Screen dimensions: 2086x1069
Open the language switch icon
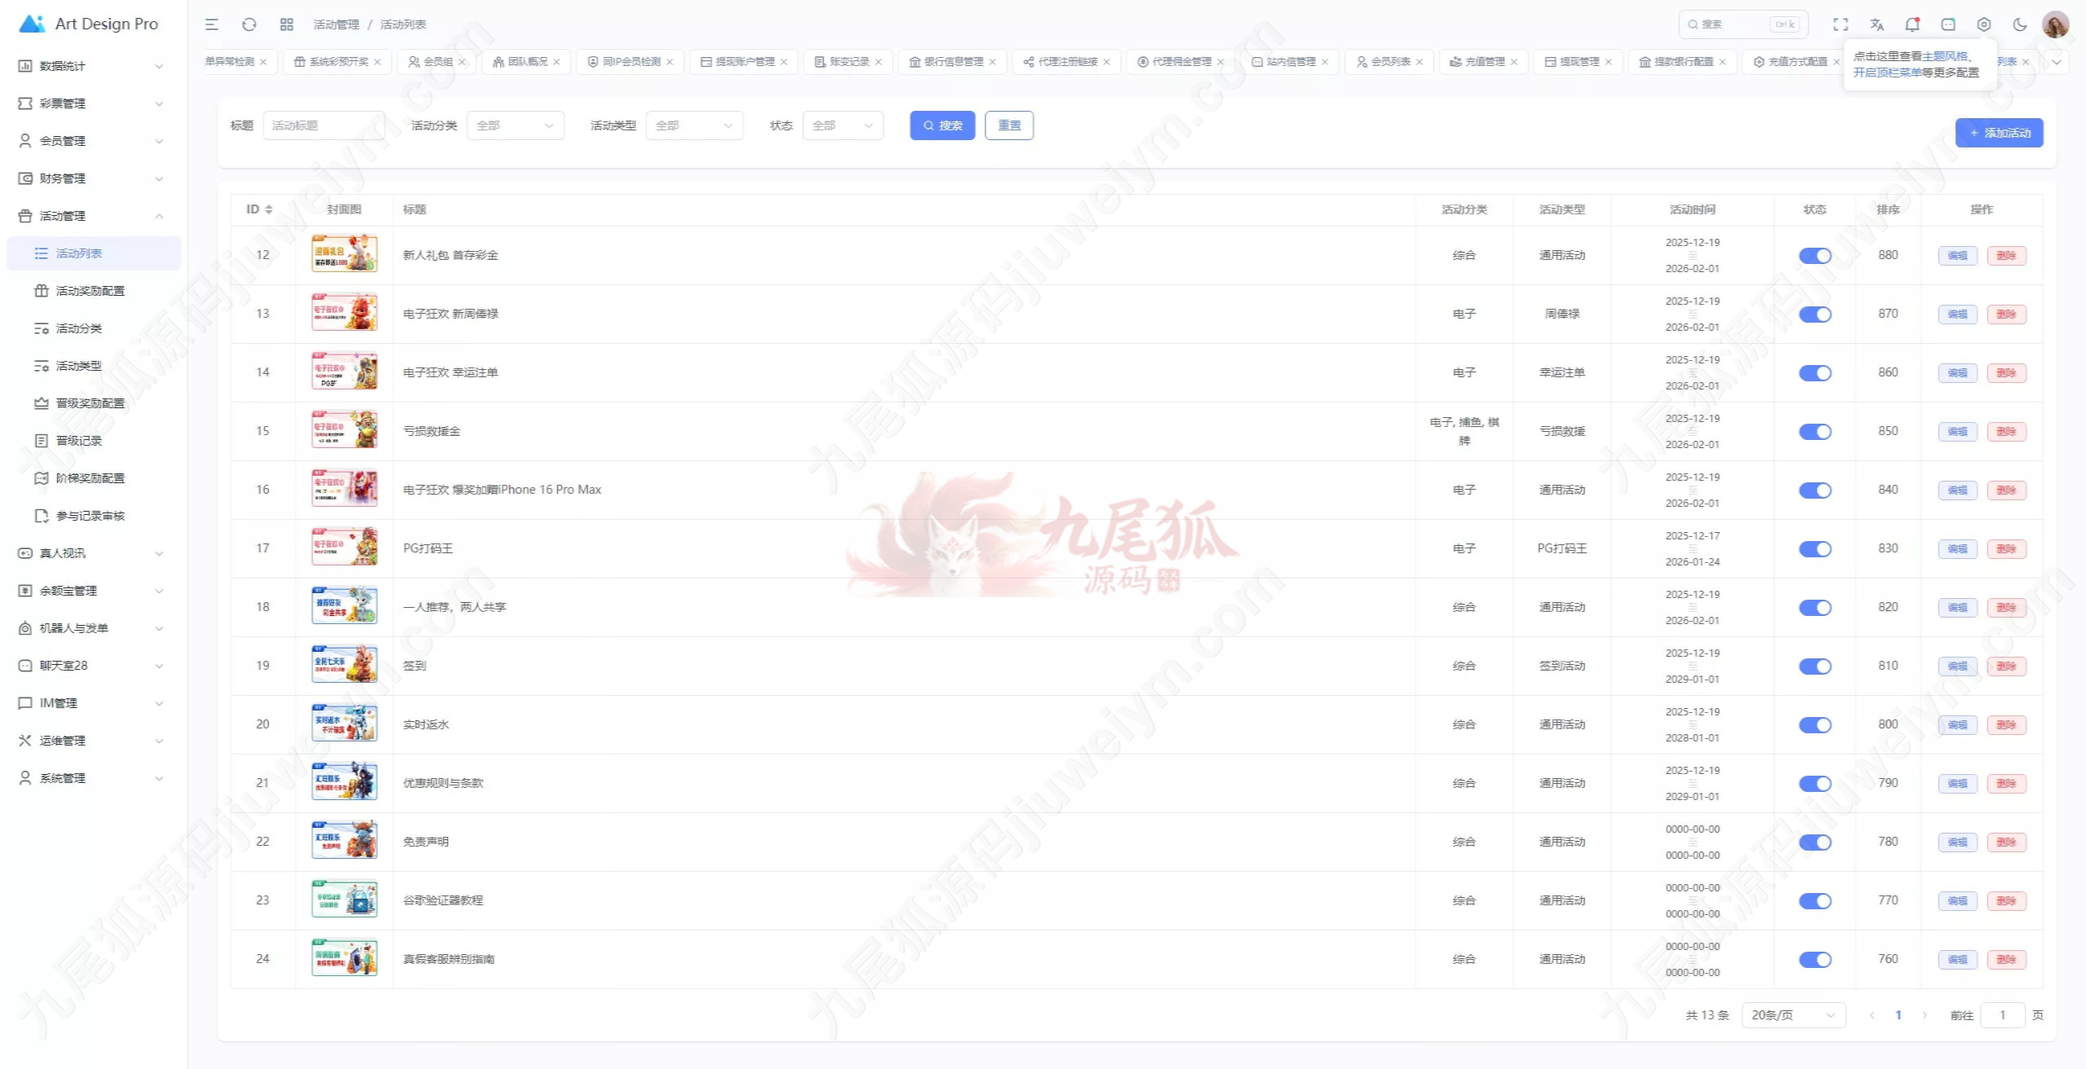point(1877,24)
